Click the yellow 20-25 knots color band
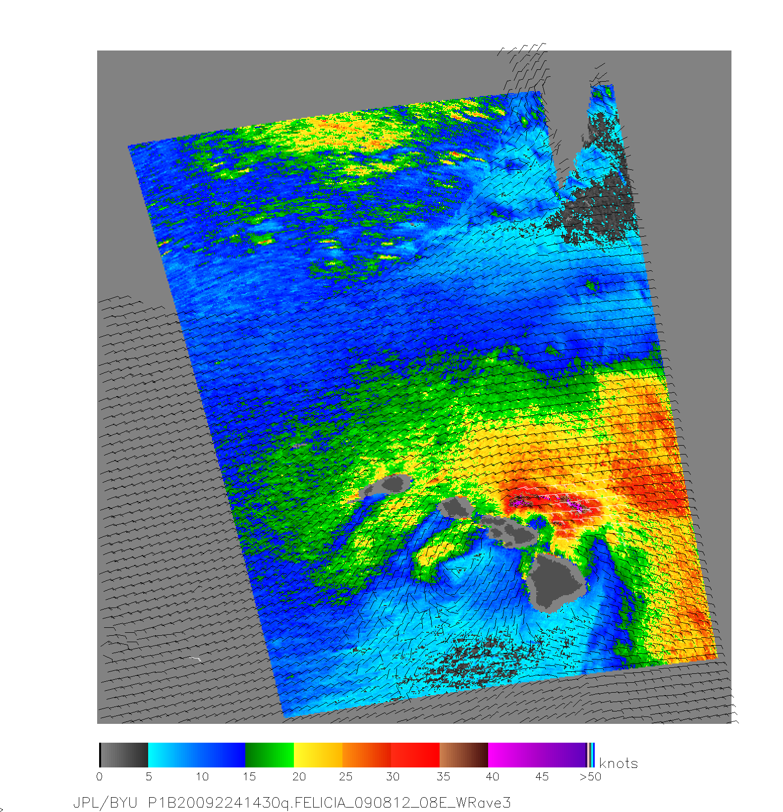 (319, 755)
